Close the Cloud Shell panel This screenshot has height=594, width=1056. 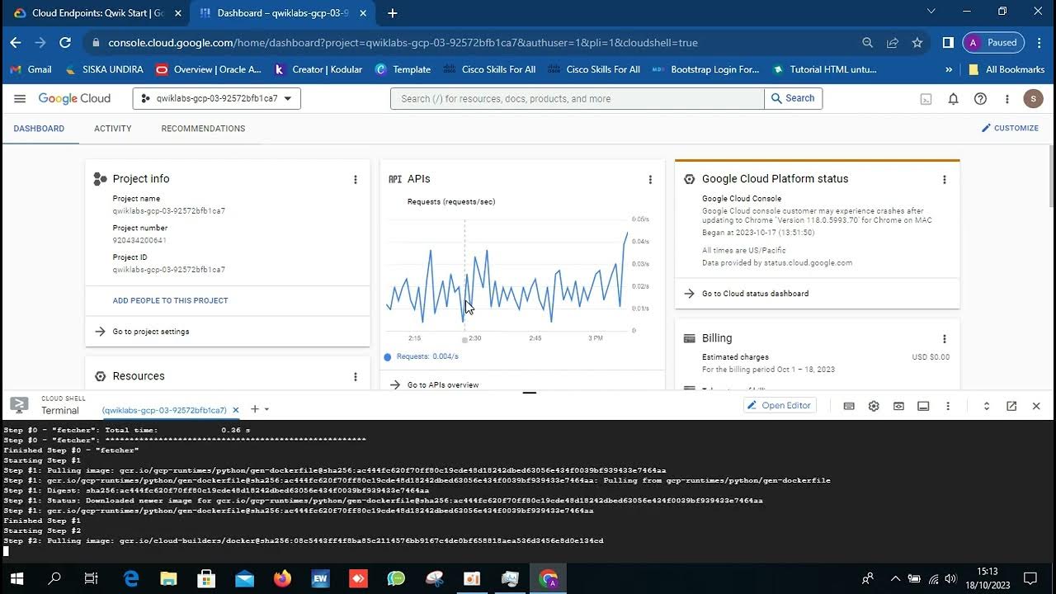pos(1036,406)
